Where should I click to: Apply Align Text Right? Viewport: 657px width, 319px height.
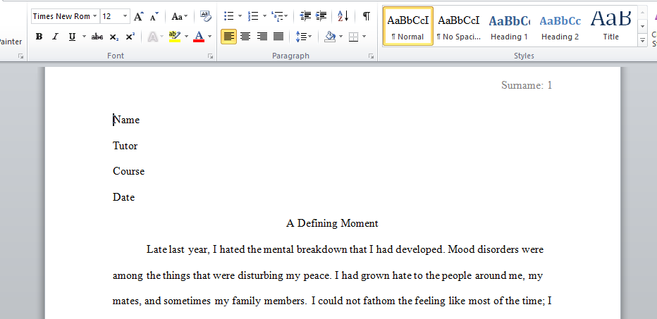pyautogui.click(x=262, y=37)
